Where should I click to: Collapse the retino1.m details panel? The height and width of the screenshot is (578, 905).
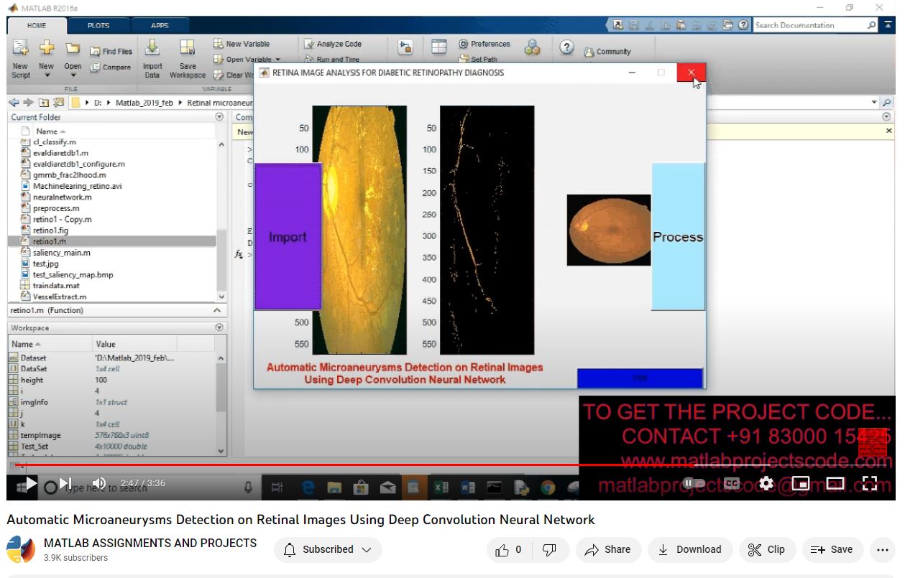(217, 311)
